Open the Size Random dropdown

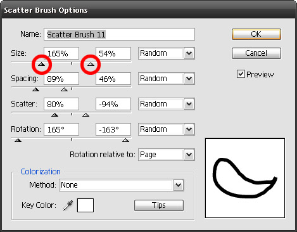tap(167, 53)
